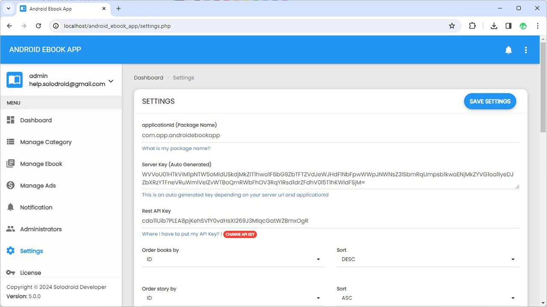Go to Notification in the sidebar menu

coord(36,207)
